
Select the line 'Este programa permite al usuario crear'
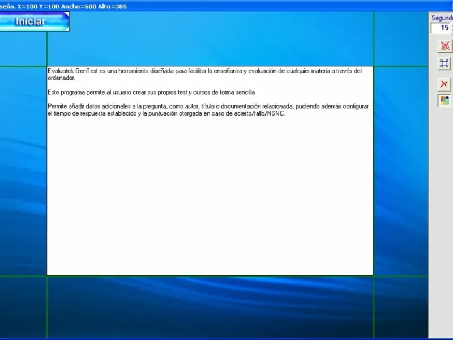tap(151, 92)
